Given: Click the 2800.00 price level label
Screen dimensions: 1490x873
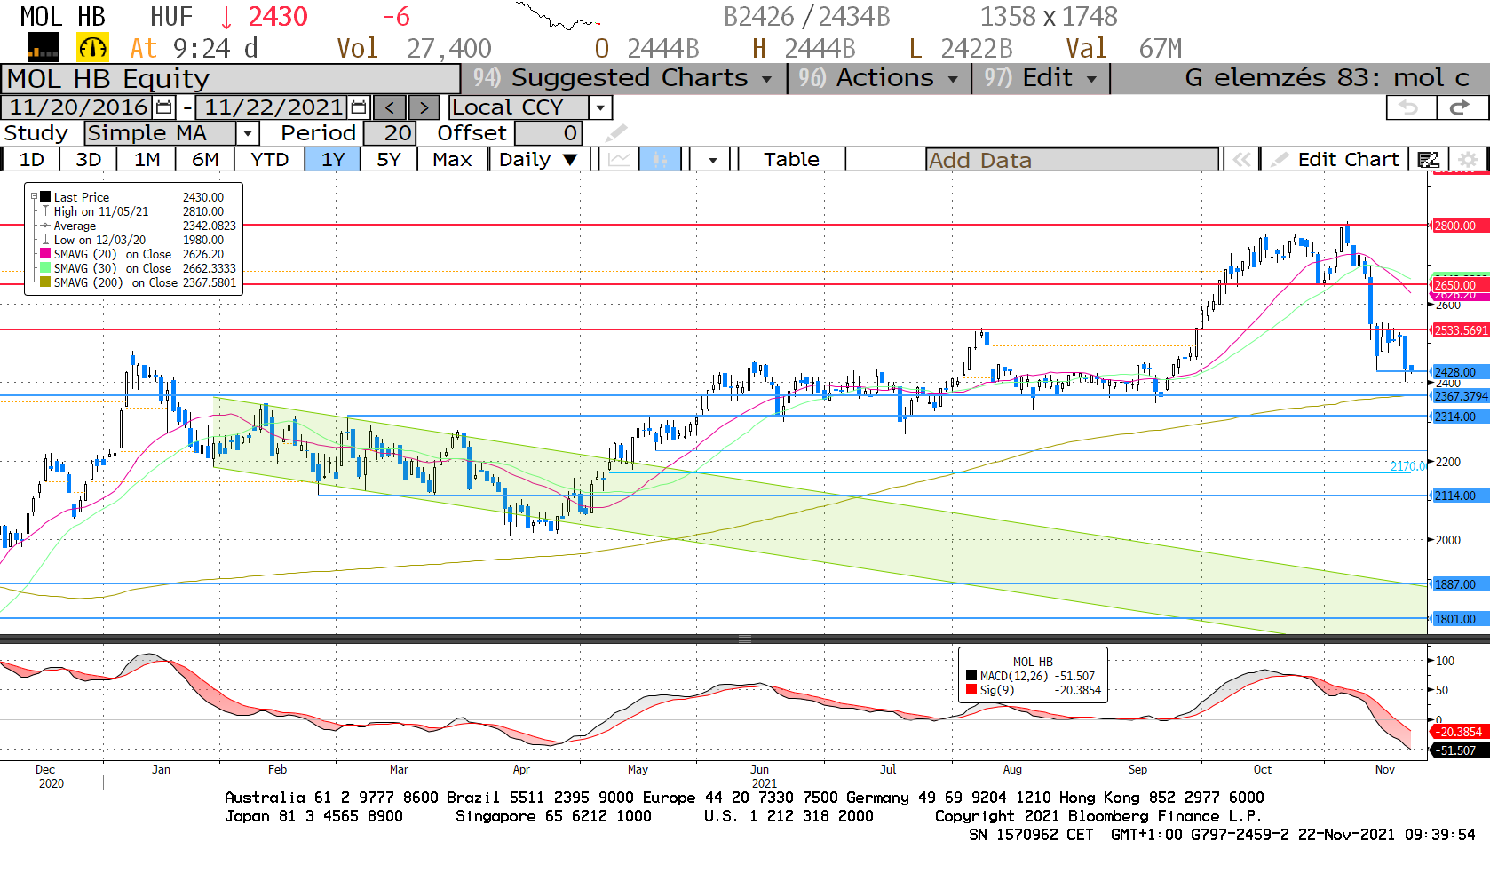Looking at the screenshot, I should pos(1460,226).
